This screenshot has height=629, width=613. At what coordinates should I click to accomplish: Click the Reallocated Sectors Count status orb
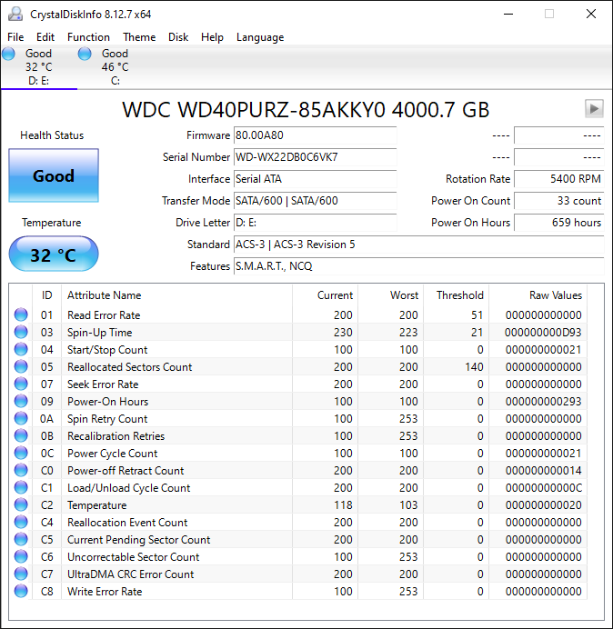(x=21, y=366)
